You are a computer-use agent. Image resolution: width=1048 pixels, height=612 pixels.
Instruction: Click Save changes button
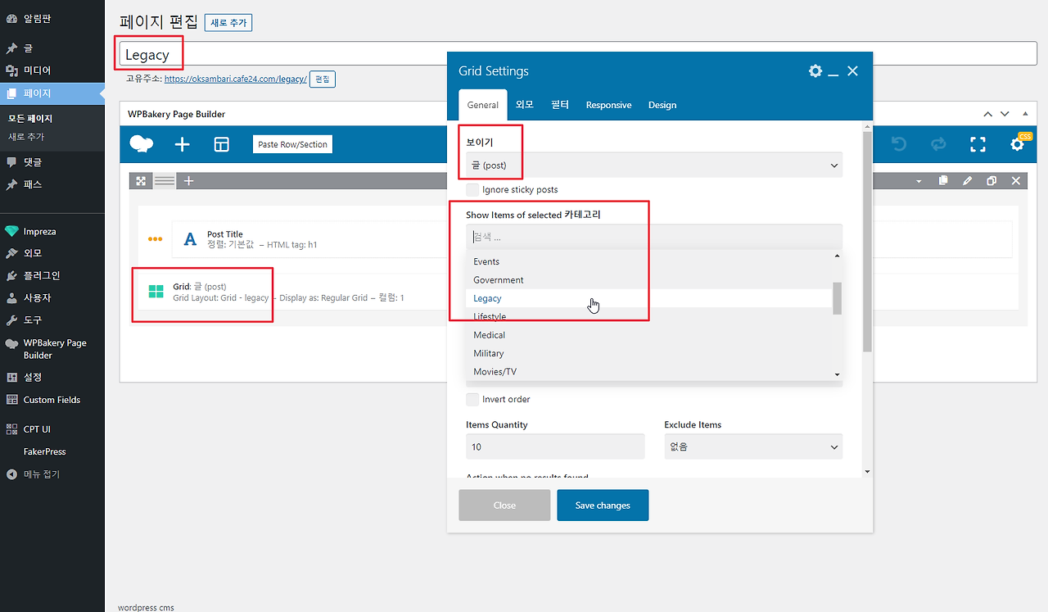[603, 505]
